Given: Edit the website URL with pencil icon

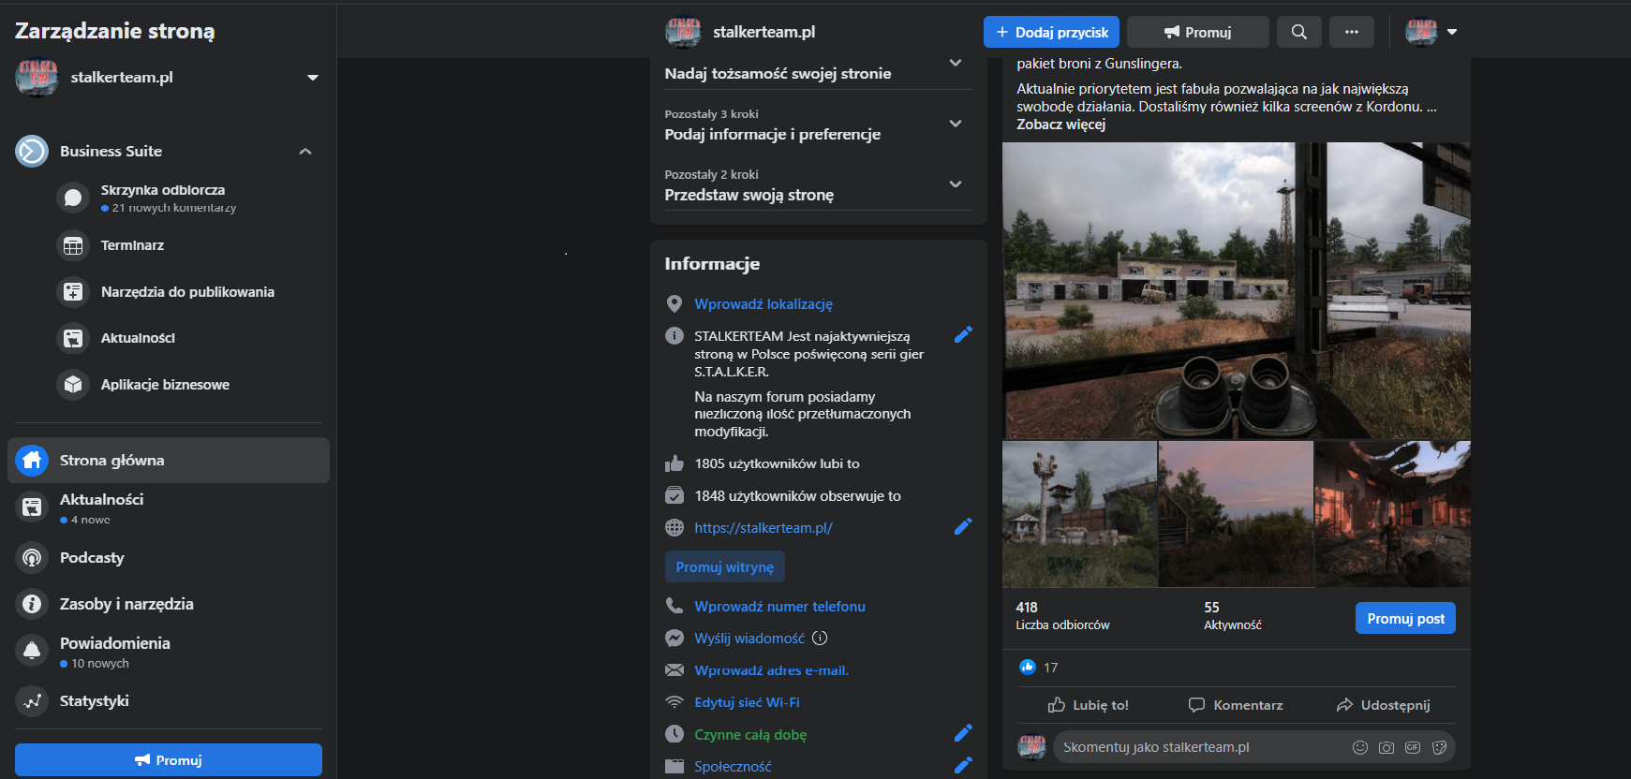Looking at the screenshot, I should coord(963,526).
